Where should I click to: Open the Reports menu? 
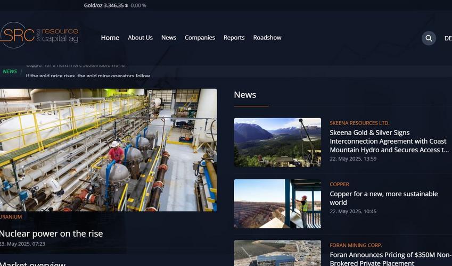[x=234, y=38]
